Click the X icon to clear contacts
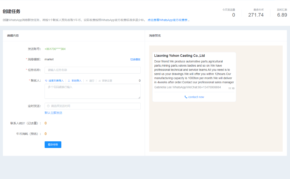 point(87,81)
